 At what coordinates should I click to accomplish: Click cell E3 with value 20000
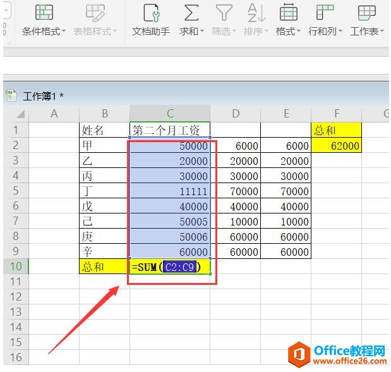click(286, 160)
